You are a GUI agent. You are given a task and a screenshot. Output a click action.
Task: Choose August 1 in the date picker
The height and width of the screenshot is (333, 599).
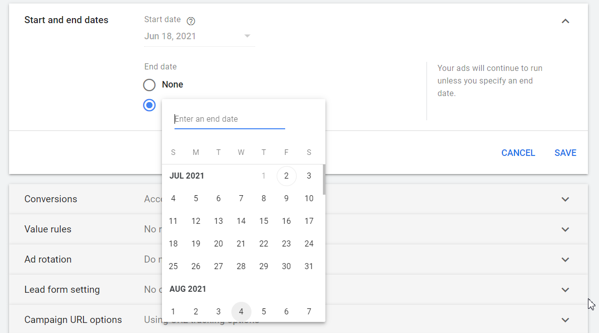174,312
